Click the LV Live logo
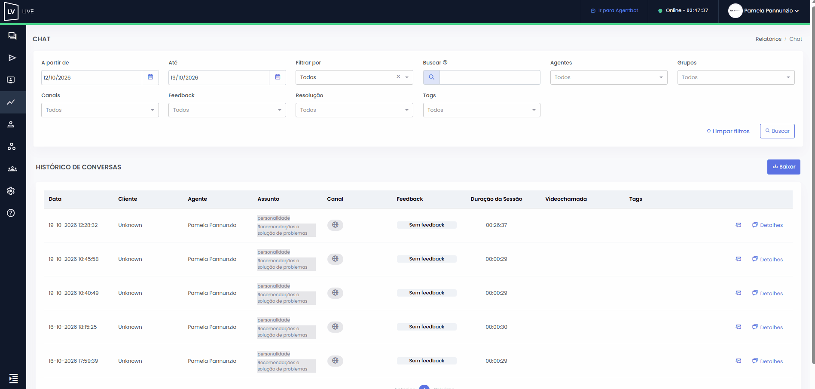The image size is (815, 389). [19, 11]
